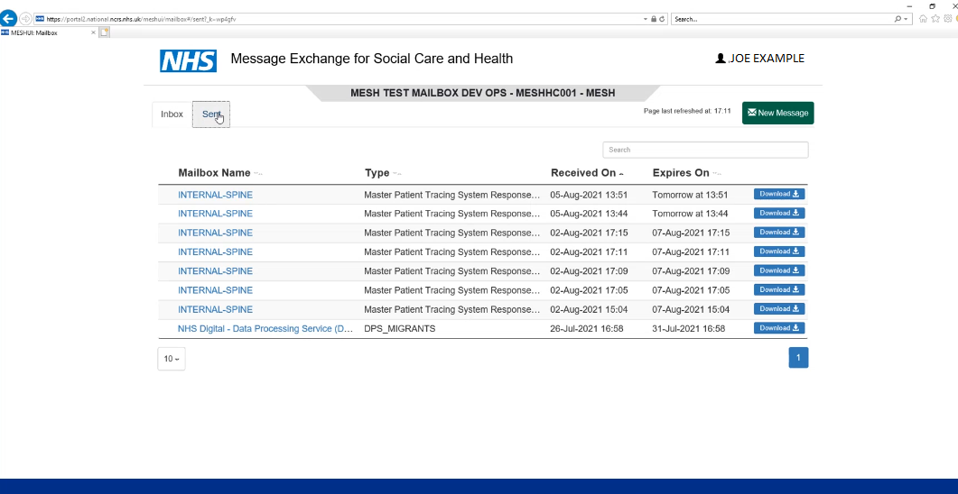Open INTERNAL-SPINE message received 02-Aug-2021 17:15

pos(215,233)
